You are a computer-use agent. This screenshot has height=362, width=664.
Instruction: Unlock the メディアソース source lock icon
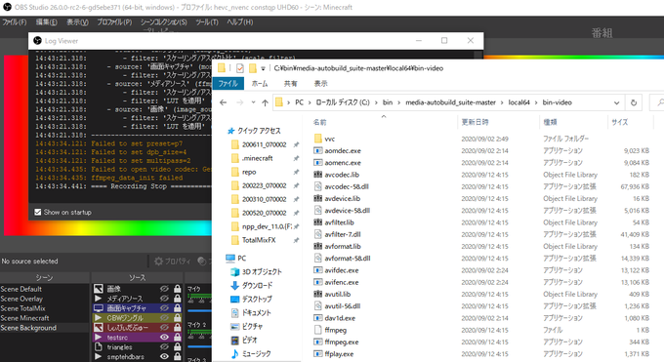point(177,299)
